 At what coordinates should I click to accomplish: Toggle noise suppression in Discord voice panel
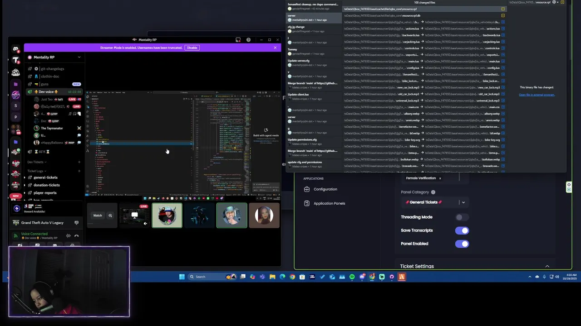(x=69, y=235)
